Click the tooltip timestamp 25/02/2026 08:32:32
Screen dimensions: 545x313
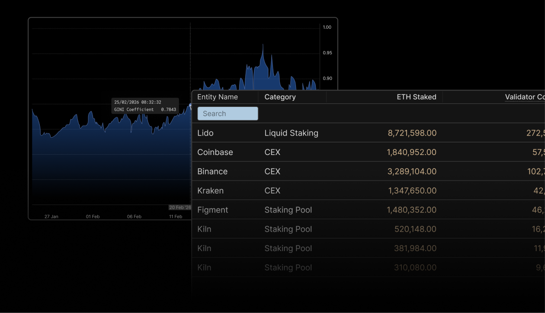138,102
